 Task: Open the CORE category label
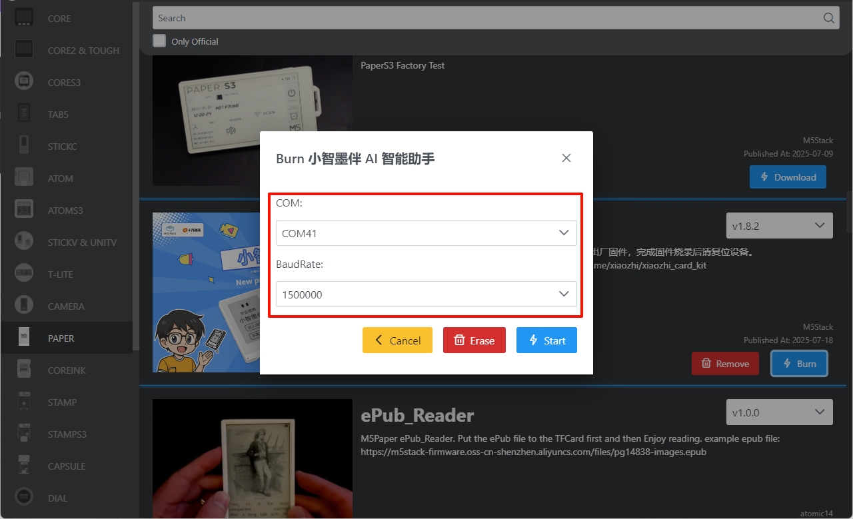coord(59,19)
